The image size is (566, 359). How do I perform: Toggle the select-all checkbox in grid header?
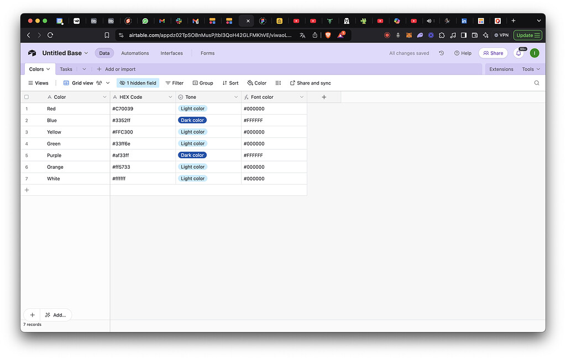point(26,97)
